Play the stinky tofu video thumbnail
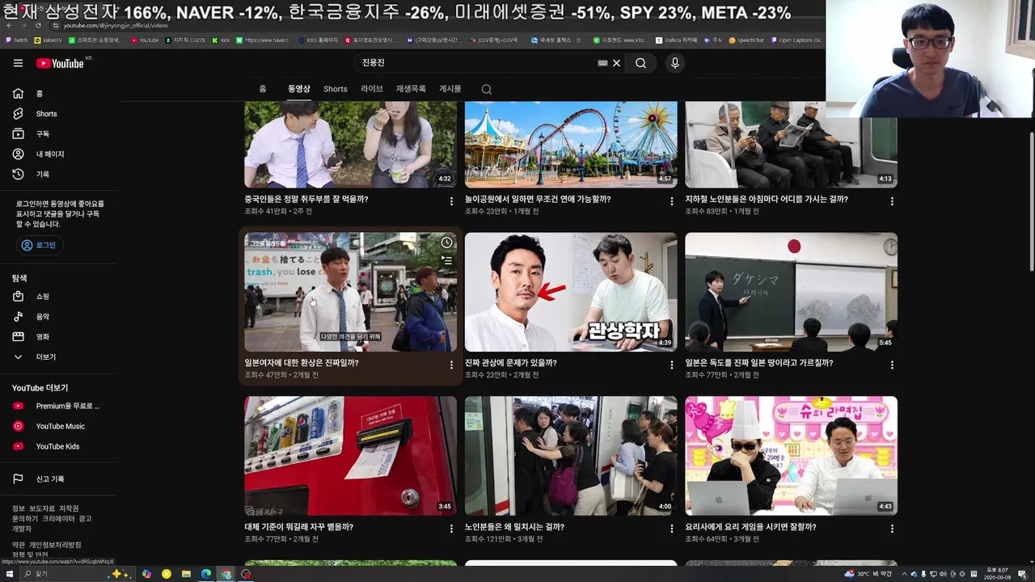Viewport: 1035px width, 582px height. pyautogui.click(x=350, y=145)
